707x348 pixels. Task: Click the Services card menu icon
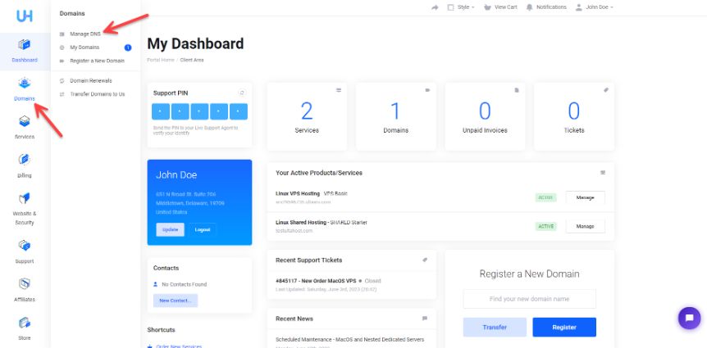click(x=339, y=90)
